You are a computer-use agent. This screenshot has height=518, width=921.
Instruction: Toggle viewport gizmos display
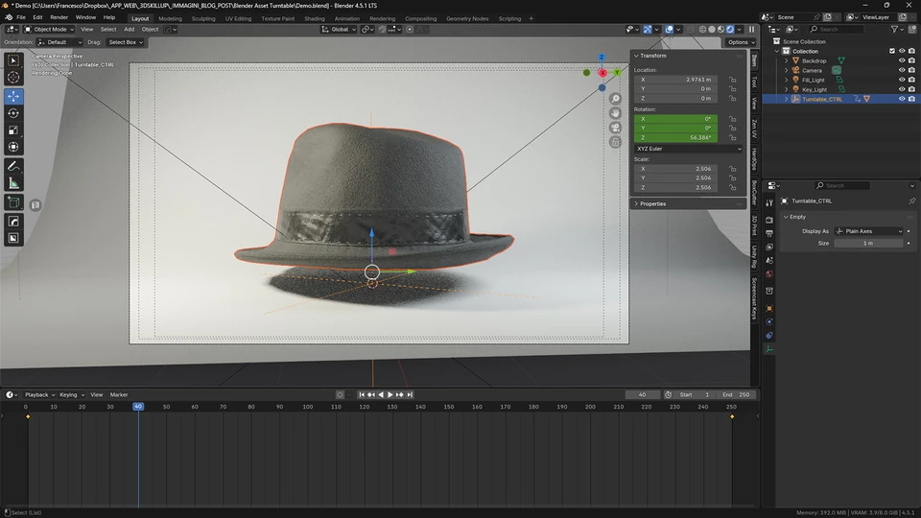pyautogui.click(x=648, y=30)
